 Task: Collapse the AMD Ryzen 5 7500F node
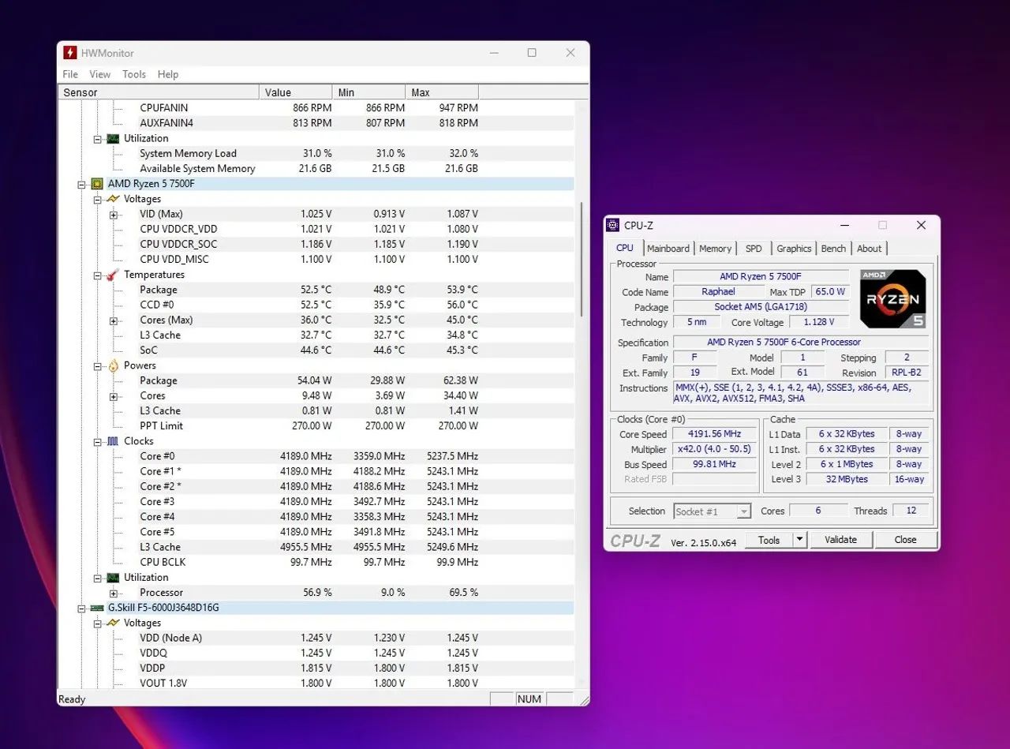[82, 184]
